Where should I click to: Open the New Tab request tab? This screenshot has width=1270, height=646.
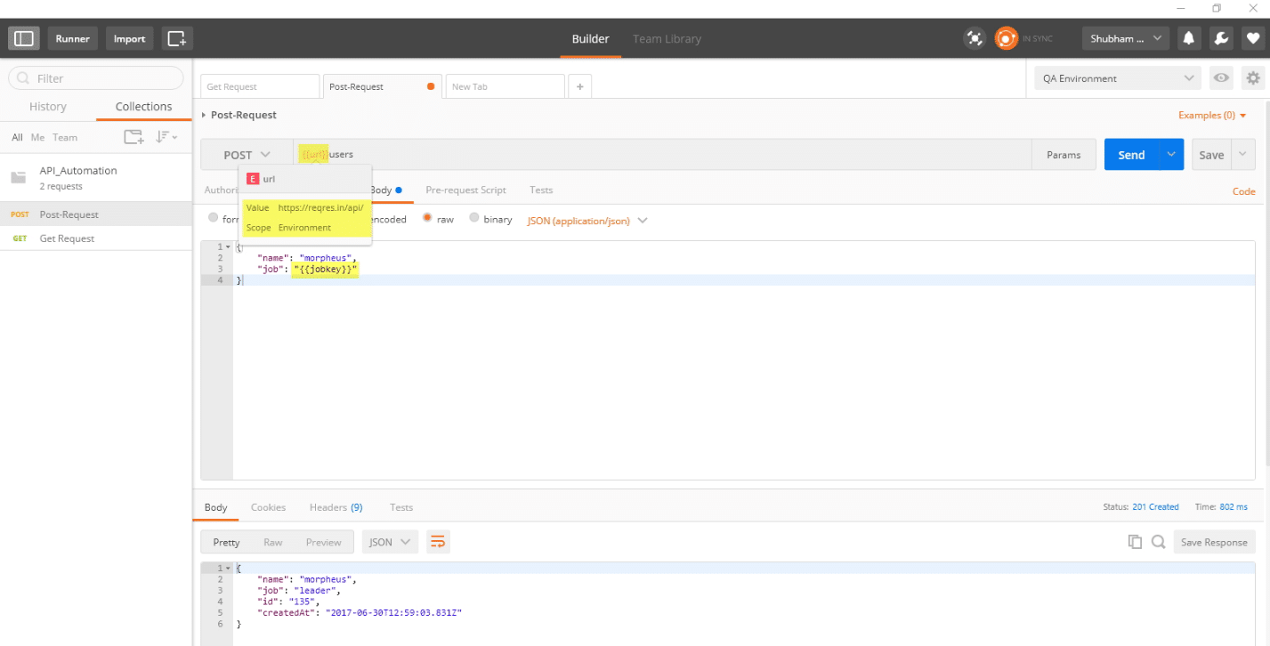click(505, 86)
